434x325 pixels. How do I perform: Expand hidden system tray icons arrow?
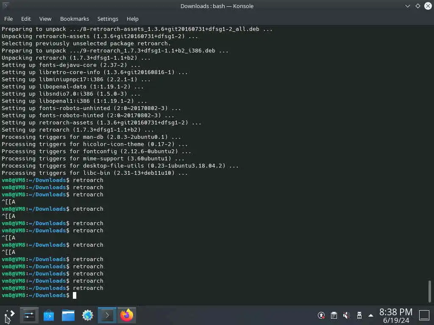pos(371,315)
